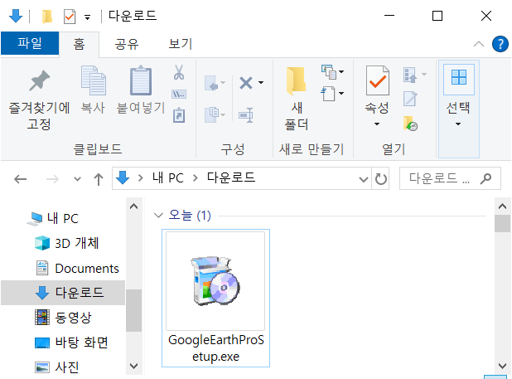Click the History icon in 열기 group
Viewport: 512px width, 379px height.
point(410,124)
